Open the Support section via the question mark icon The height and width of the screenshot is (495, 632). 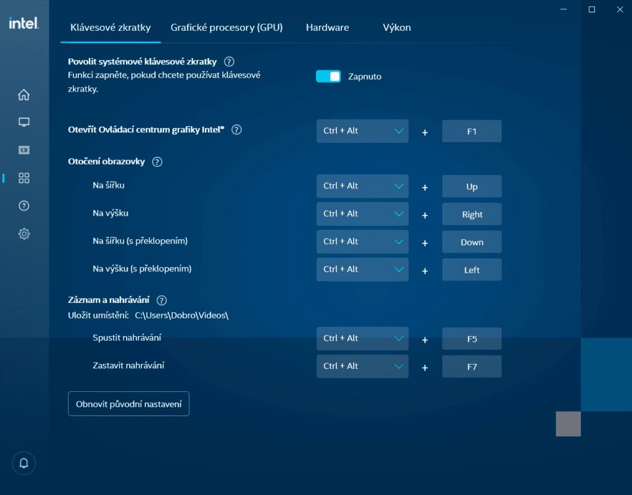23,206
